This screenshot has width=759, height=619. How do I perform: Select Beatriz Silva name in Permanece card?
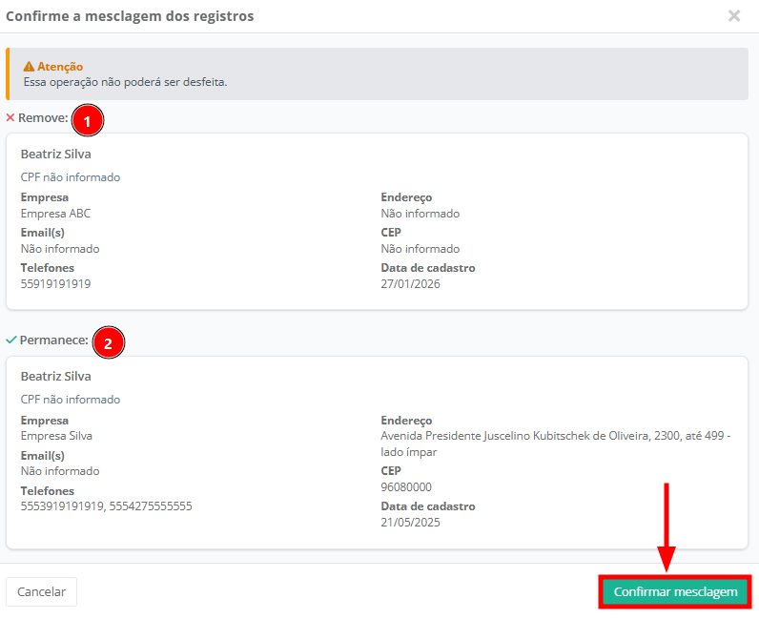[56, 376]
